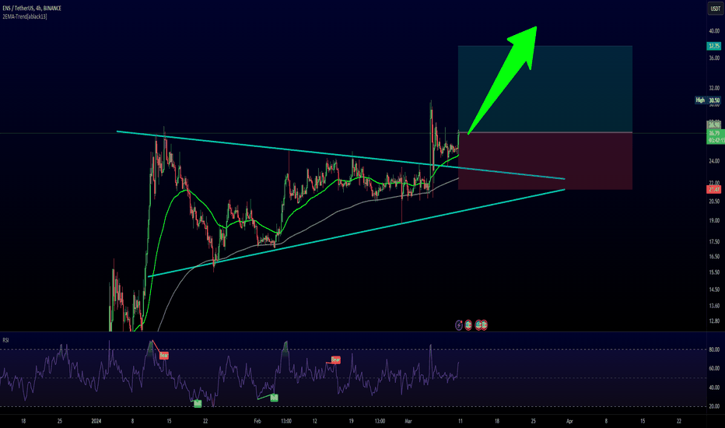This screenshot has height=428, width=725.
Task: Click the Bull label below early-February RSI
Action: point(274,398)
